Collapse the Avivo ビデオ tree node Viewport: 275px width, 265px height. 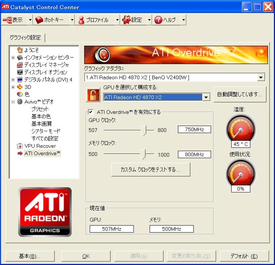pyautogui.click(x=13, y=102)
